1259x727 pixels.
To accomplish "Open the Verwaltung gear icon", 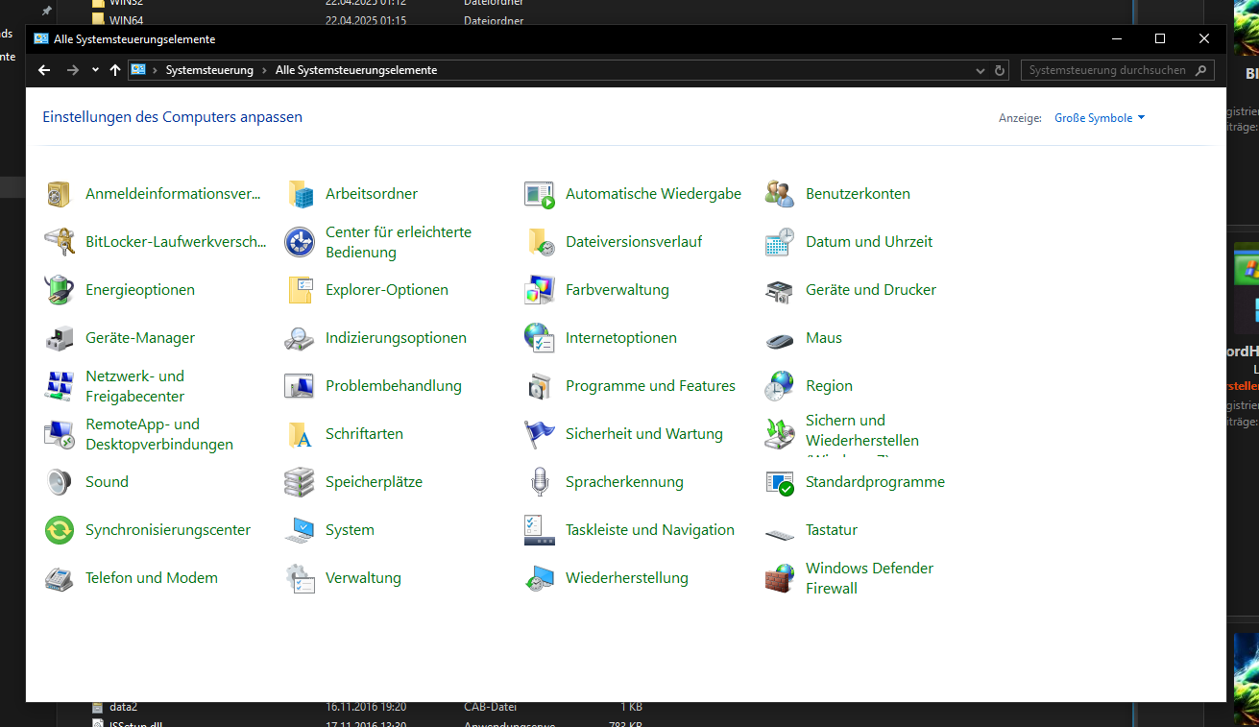I will click(x=300, y=578).
